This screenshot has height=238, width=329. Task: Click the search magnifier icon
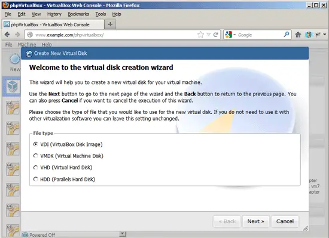(286, 35)
